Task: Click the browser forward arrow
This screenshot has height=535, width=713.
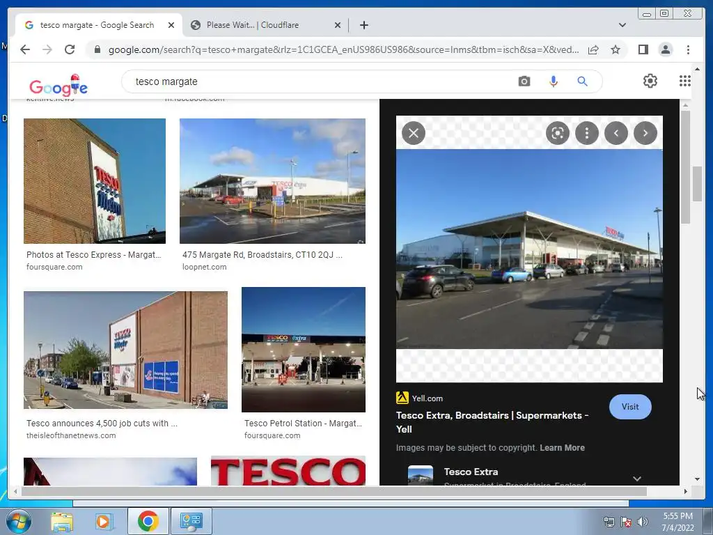Action: click(47, 49)
